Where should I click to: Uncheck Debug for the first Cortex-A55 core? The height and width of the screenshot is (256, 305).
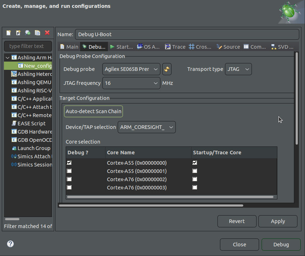coord(69,163)
